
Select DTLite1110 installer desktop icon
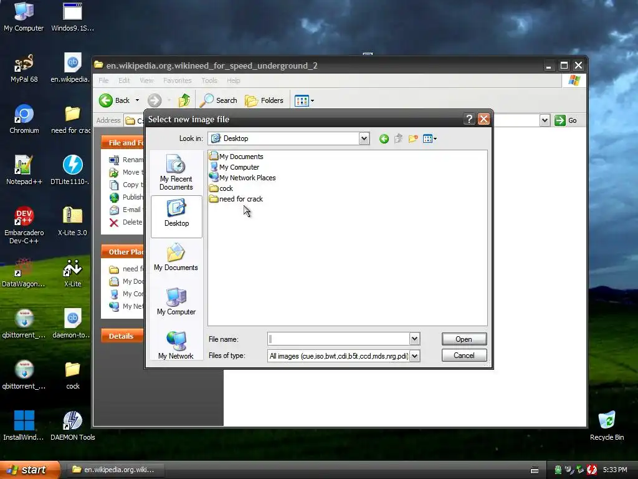tap(72, 171)
